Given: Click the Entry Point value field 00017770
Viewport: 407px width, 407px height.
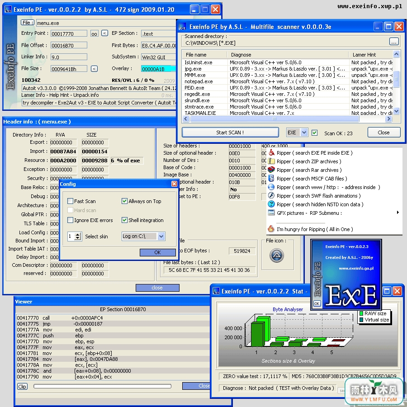Looking at the screenshot, I should click(69, 33).
